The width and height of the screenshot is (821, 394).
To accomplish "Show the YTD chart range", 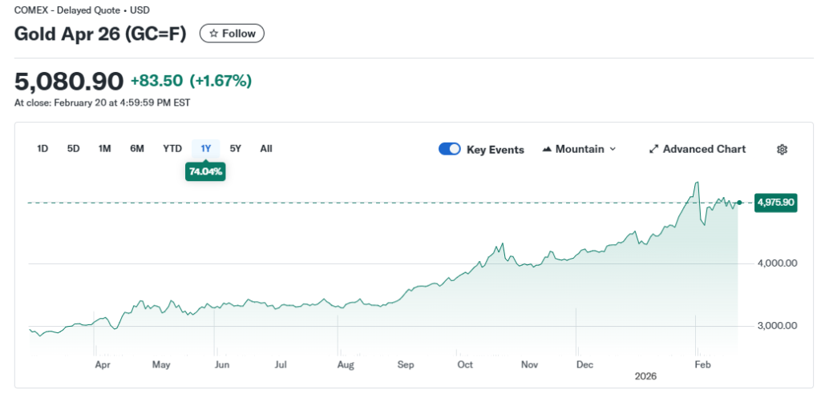I will 172,148.
